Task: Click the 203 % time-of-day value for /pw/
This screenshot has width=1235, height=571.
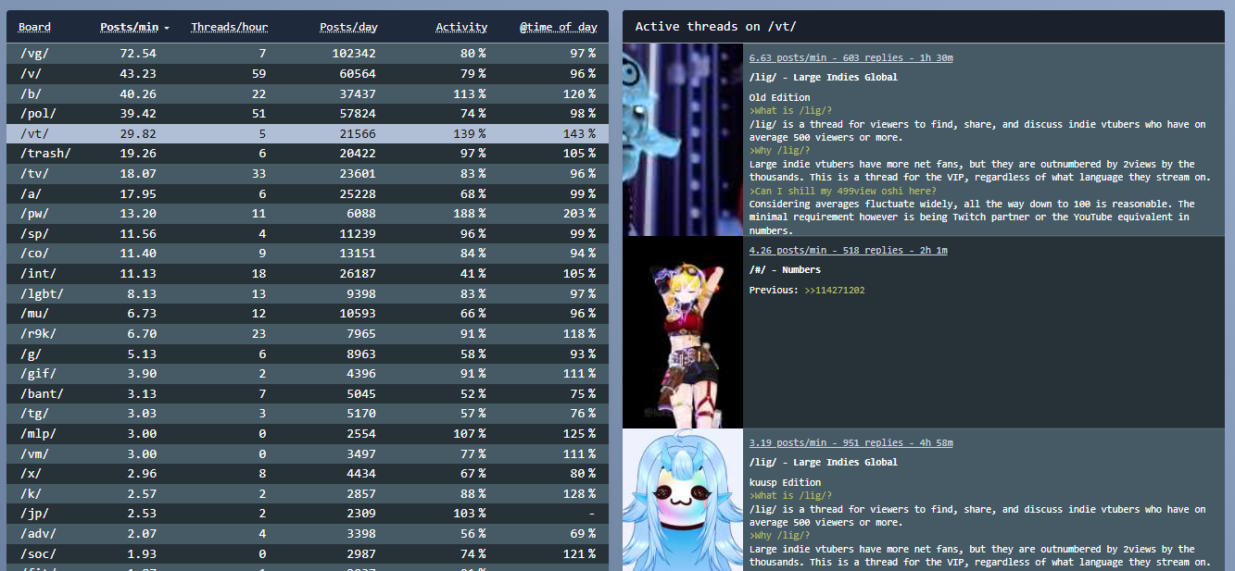Action: 581,214
